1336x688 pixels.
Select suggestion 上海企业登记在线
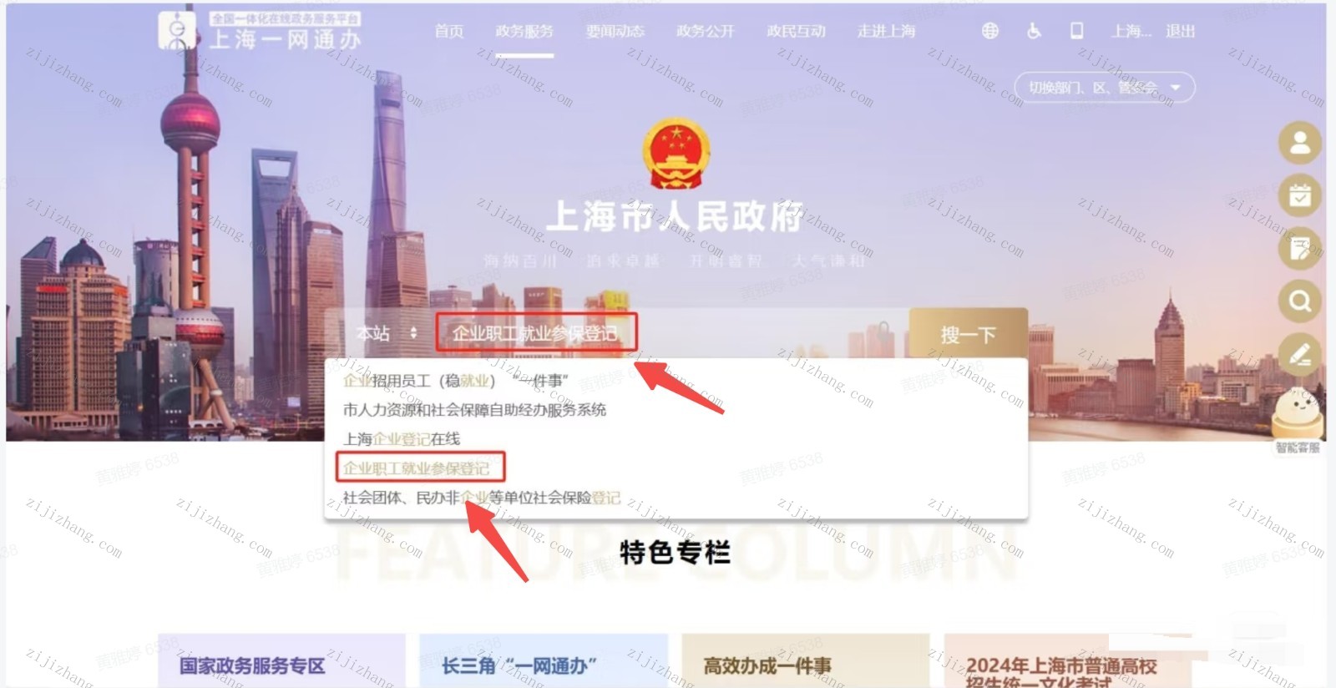pos(402,438)
